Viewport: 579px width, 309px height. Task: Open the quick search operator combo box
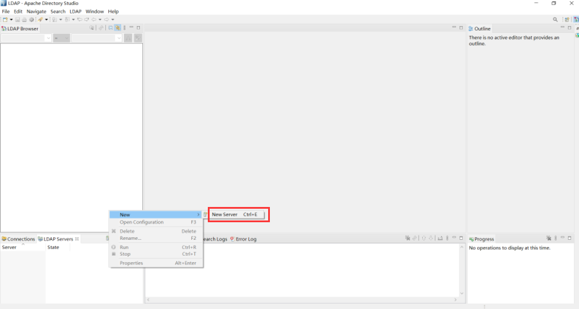(61, 38)
